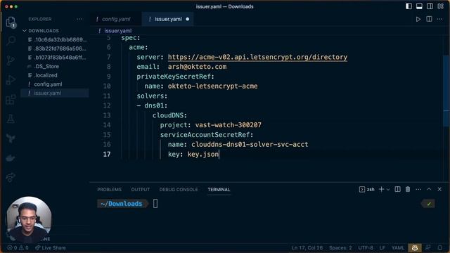This screenshot has height=253, width=450.
Task: Run the current file with play icon
Action: click(418, 19)
